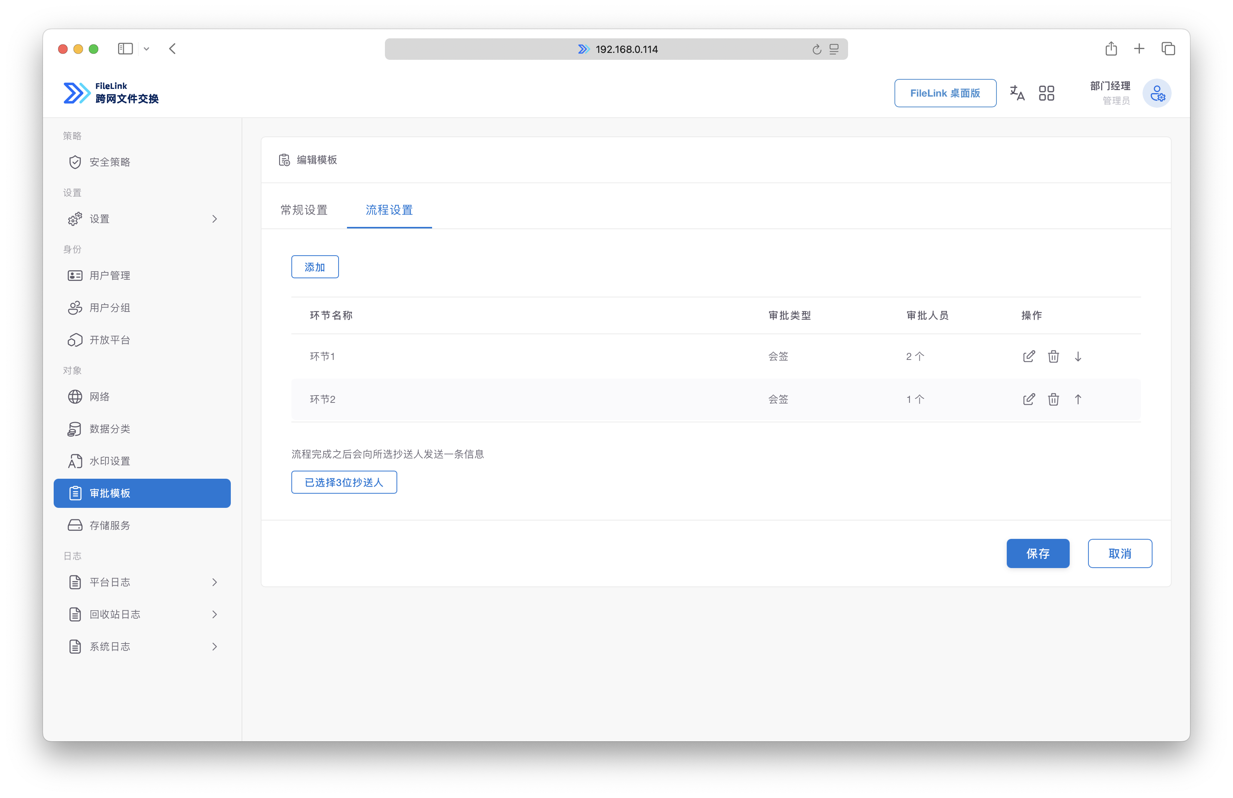Switch to the 流程设置 tab
The height and width of the screenshot is (798, 1233).
point(389,210)
